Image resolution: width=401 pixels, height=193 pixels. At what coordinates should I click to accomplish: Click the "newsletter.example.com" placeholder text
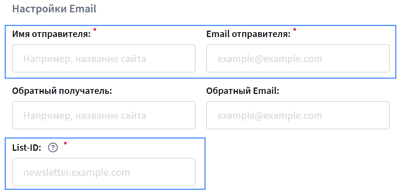(76, 172)
